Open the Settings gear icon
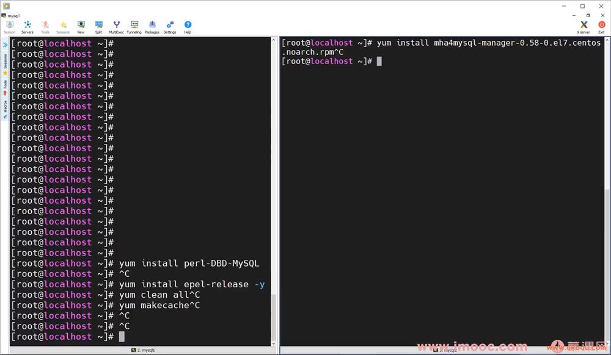Viewport: 611px width, 355px height. (170, 26)
